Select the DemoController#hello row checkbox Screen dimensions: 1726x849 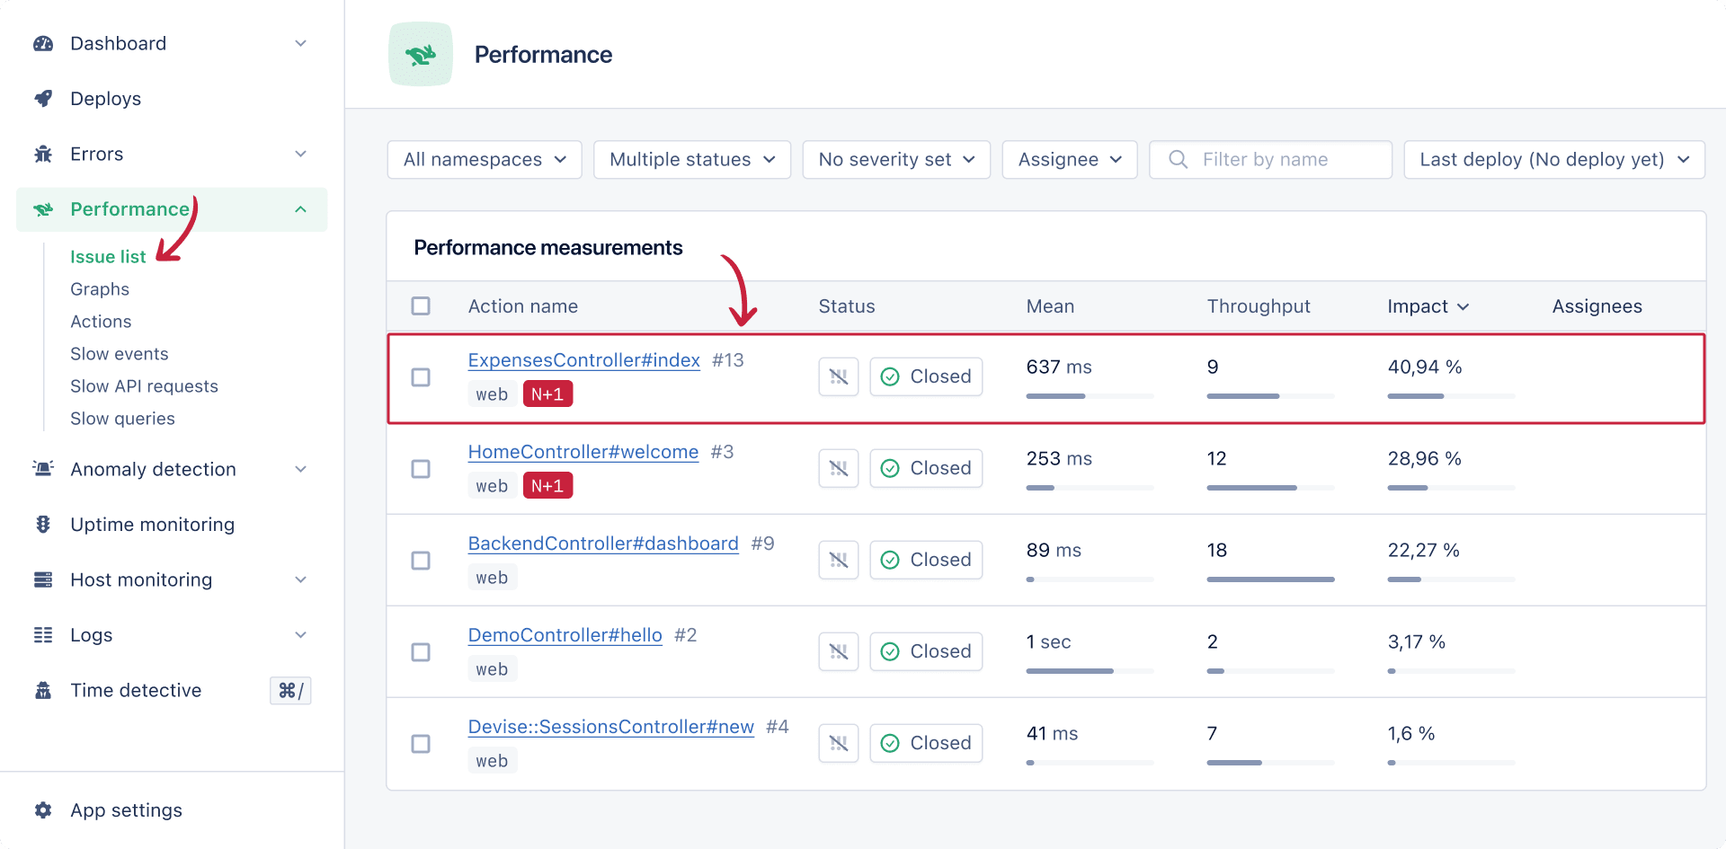point(421,652)
